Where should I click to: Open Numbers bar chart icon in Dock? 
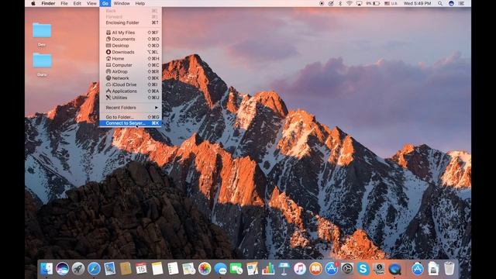click(x=268, y=269)
